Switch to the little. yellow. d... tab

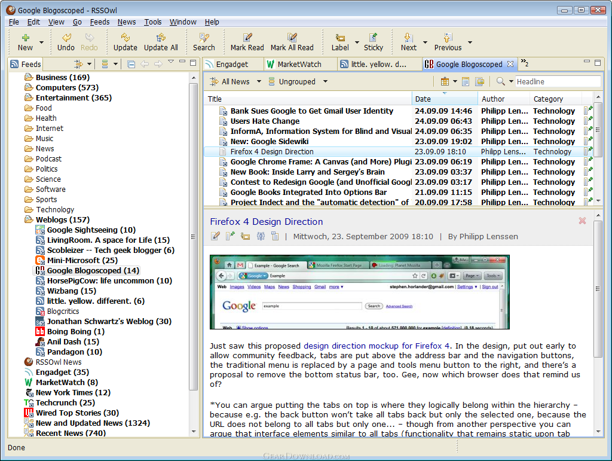click(378, 64)
